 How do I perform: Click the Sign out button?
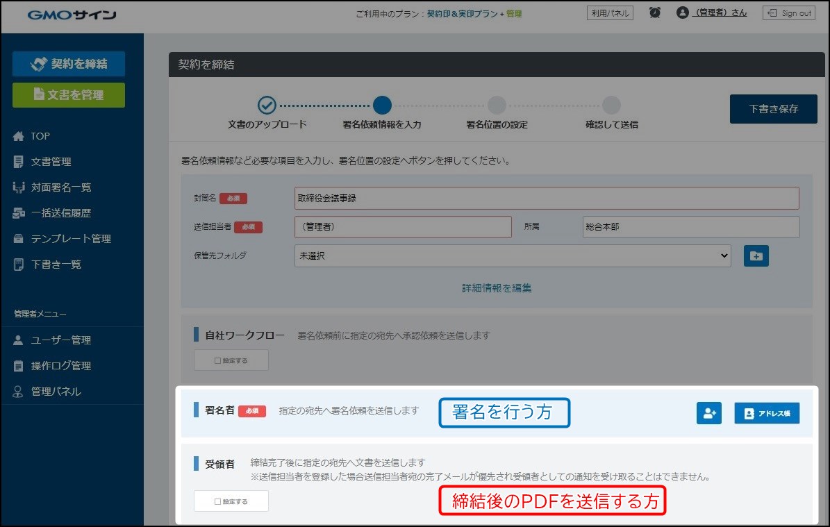789,12
